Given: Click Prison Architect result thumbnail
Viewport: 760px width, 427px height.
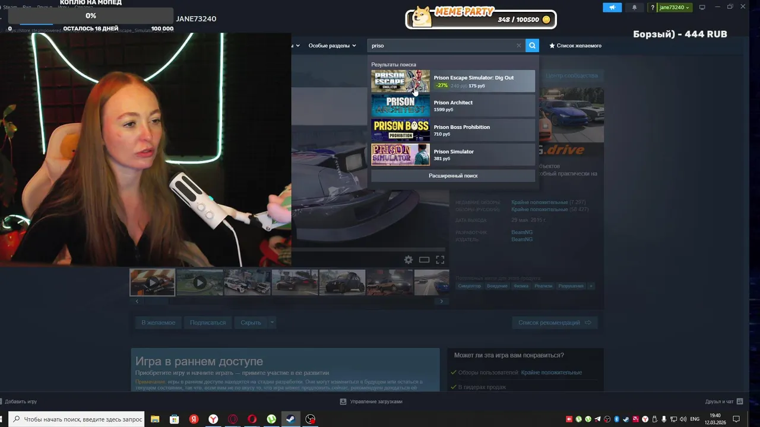Looking at the screenshot, I should tap(400, 106).
